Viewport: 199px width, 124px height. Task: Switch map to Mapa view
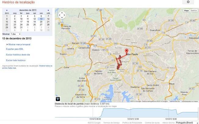tap(186, 11)
